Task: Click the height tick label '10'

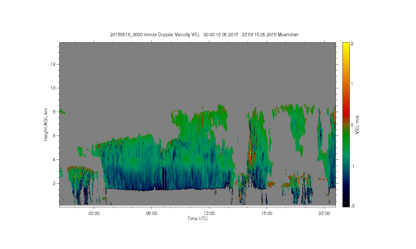Action: click(x=54, y=88)
